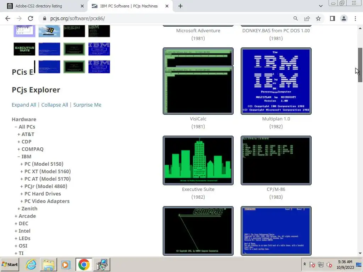The height and width of the screenshot is (272, 363).
Task: Click Expand All link
Action: [x=24, y=105]
